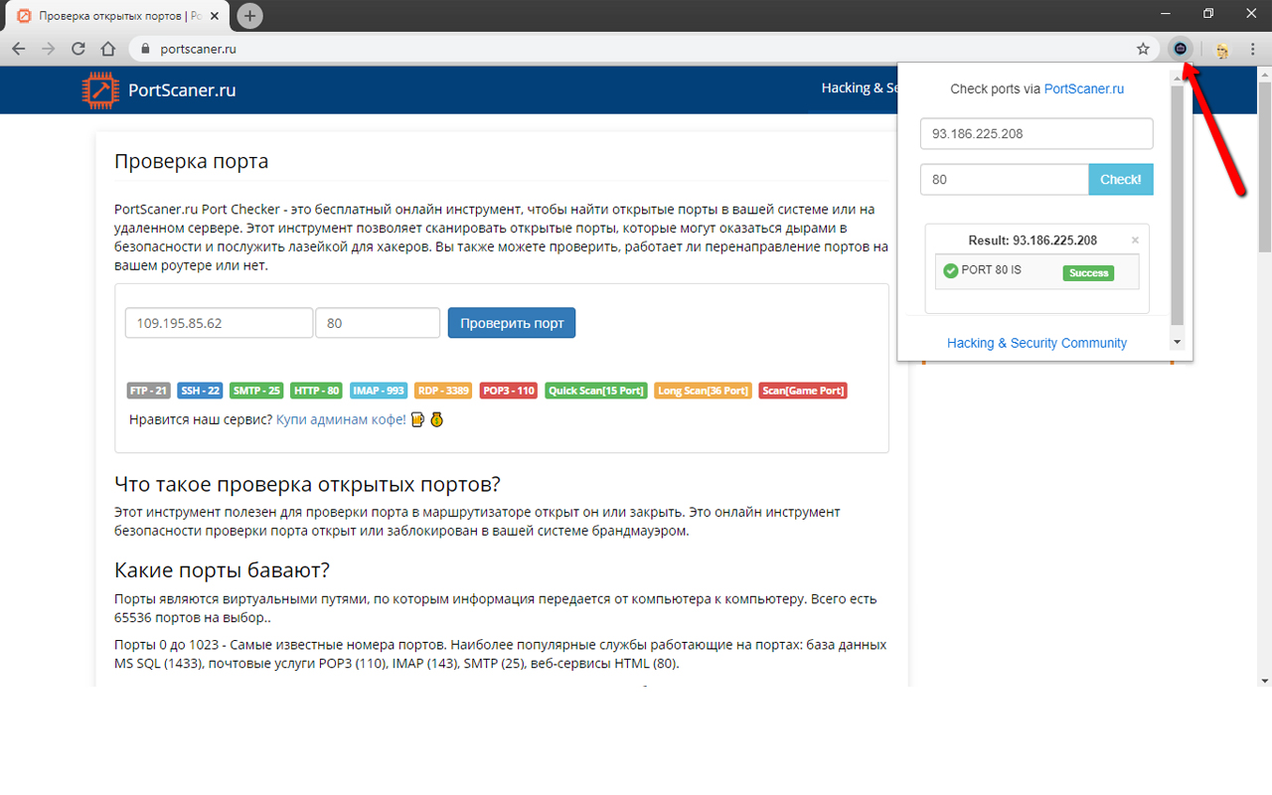Open the PortScaner extension icon
Image resolution: width=1272 pixels, height=795 pixels.
1181,49
